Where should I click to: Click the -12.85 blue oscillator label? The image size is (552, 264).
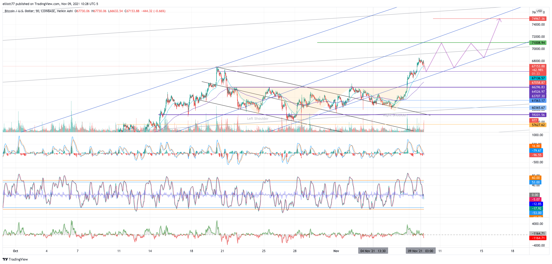pyautogui.click(x=536, y=204)
